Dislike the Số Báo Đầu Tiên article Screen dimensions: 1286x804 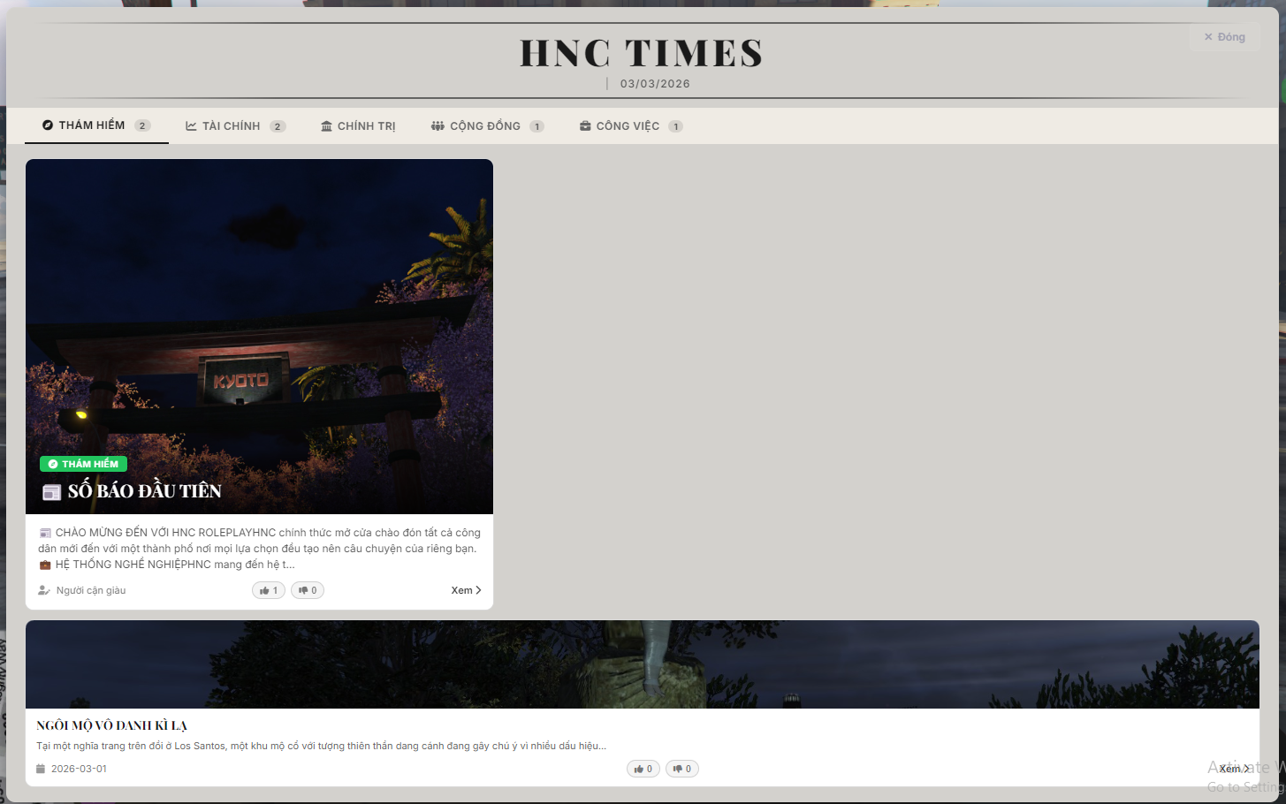coord(308,590)
